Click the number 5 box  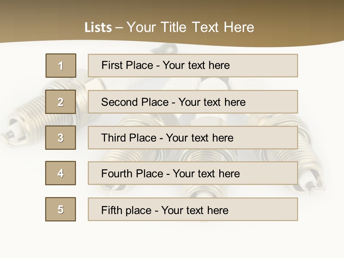pyautogui.click(x=61, y=209)
